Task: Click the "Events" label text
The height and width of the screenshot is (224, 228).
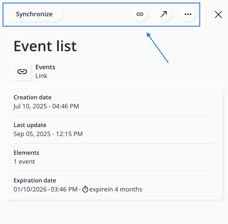Action: 45,67
